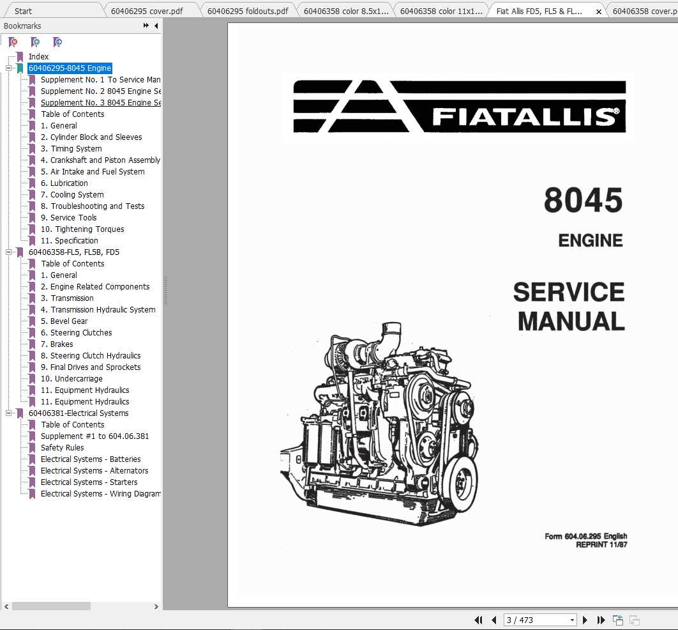Open Electrical Systems - Wiring Diagram bookmark
Viewport: 678px width, 630px height.
click(x=100, y=494)
